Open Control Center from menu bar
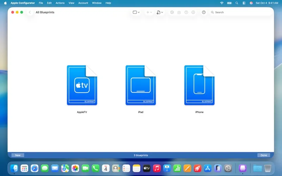Screen dimensions: 282x176 (x=244, y=3)
